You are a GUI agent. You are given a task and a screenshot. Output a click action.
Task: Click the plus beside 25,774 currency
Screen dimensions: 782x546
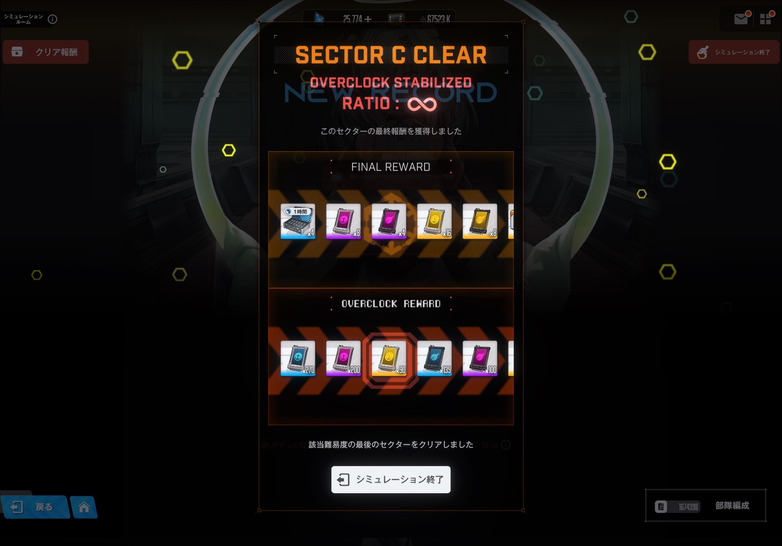(x=368, y=19)
